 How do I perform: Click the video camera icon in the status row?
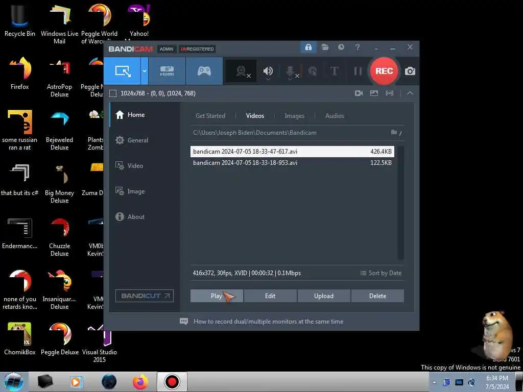click(359, 93)
